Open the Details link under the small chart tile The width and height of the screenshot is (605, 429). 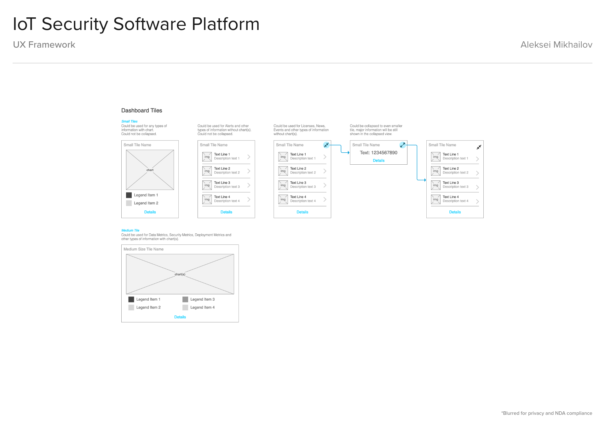pos(150,212)
